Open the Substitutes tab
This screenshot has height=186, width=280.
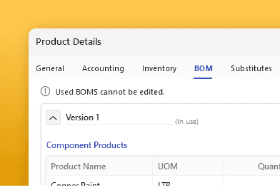251,68
